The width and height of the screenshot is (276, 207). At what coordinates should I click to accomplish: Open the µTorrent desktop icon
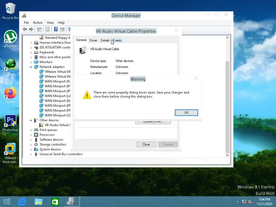(11, 39)
